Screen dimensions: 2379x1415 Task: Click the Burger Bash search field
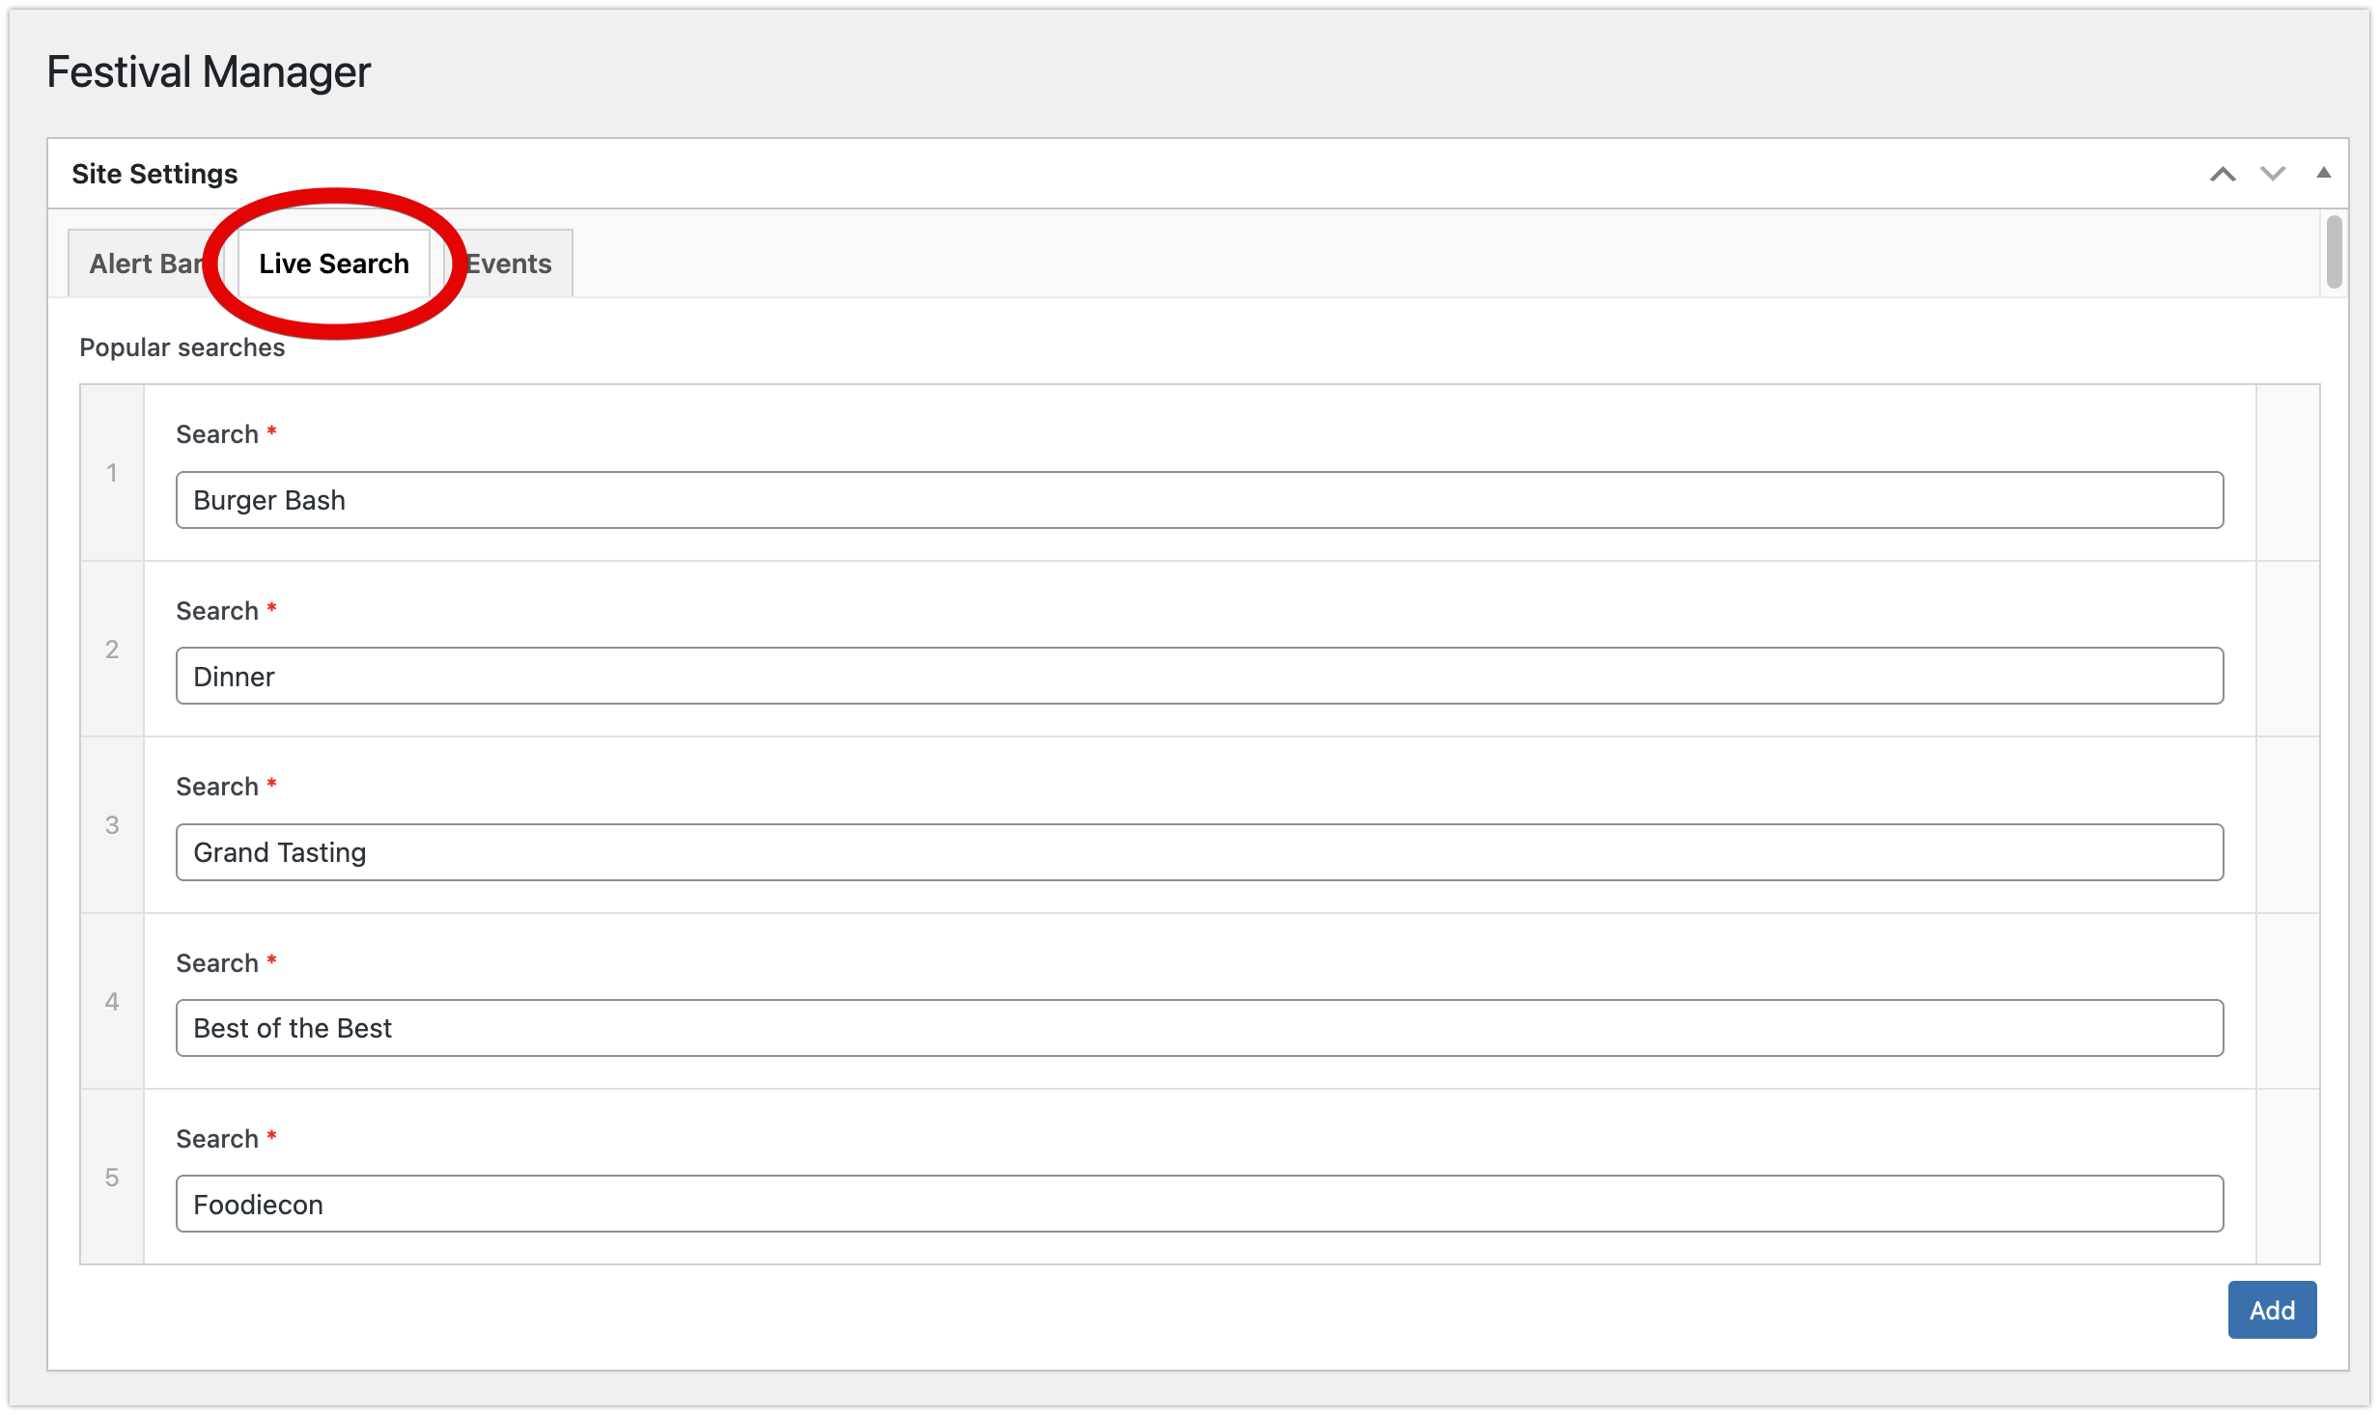click(1199, 500)
